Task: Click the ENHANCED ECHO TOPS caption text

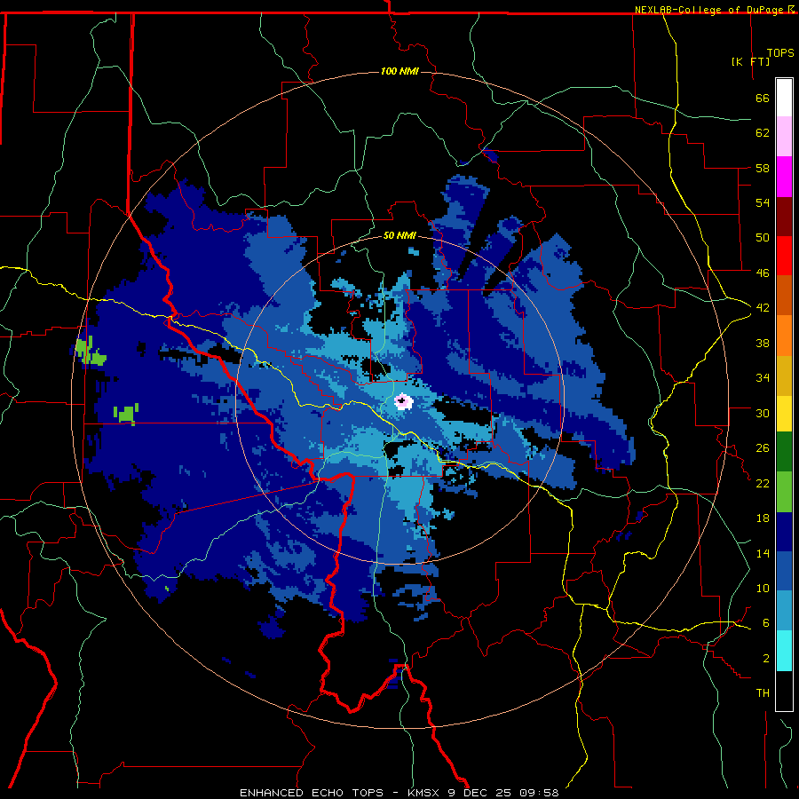Action: click(312, 793)
